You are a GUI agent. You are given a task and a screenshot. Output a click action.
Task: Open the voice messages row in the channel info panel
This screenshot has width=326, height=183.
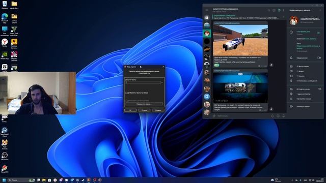click(x=306, y=81)
